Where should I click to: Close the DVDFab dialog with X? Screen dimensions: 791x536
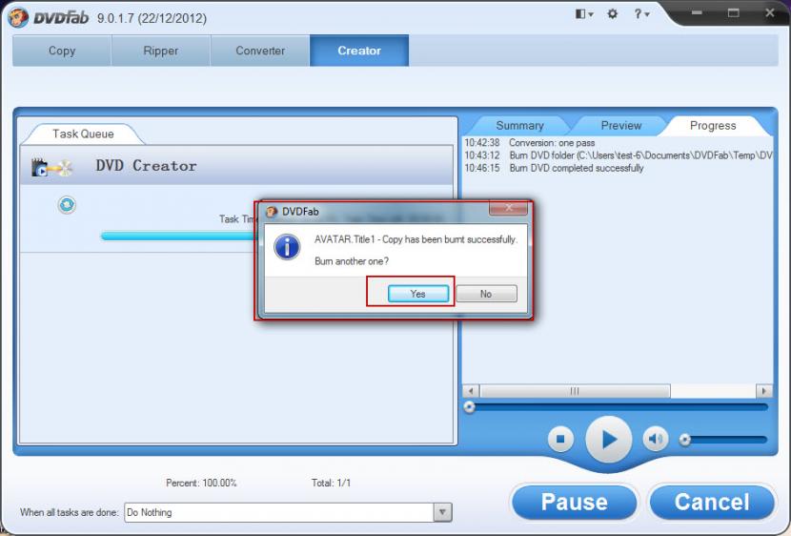[509, 208]
